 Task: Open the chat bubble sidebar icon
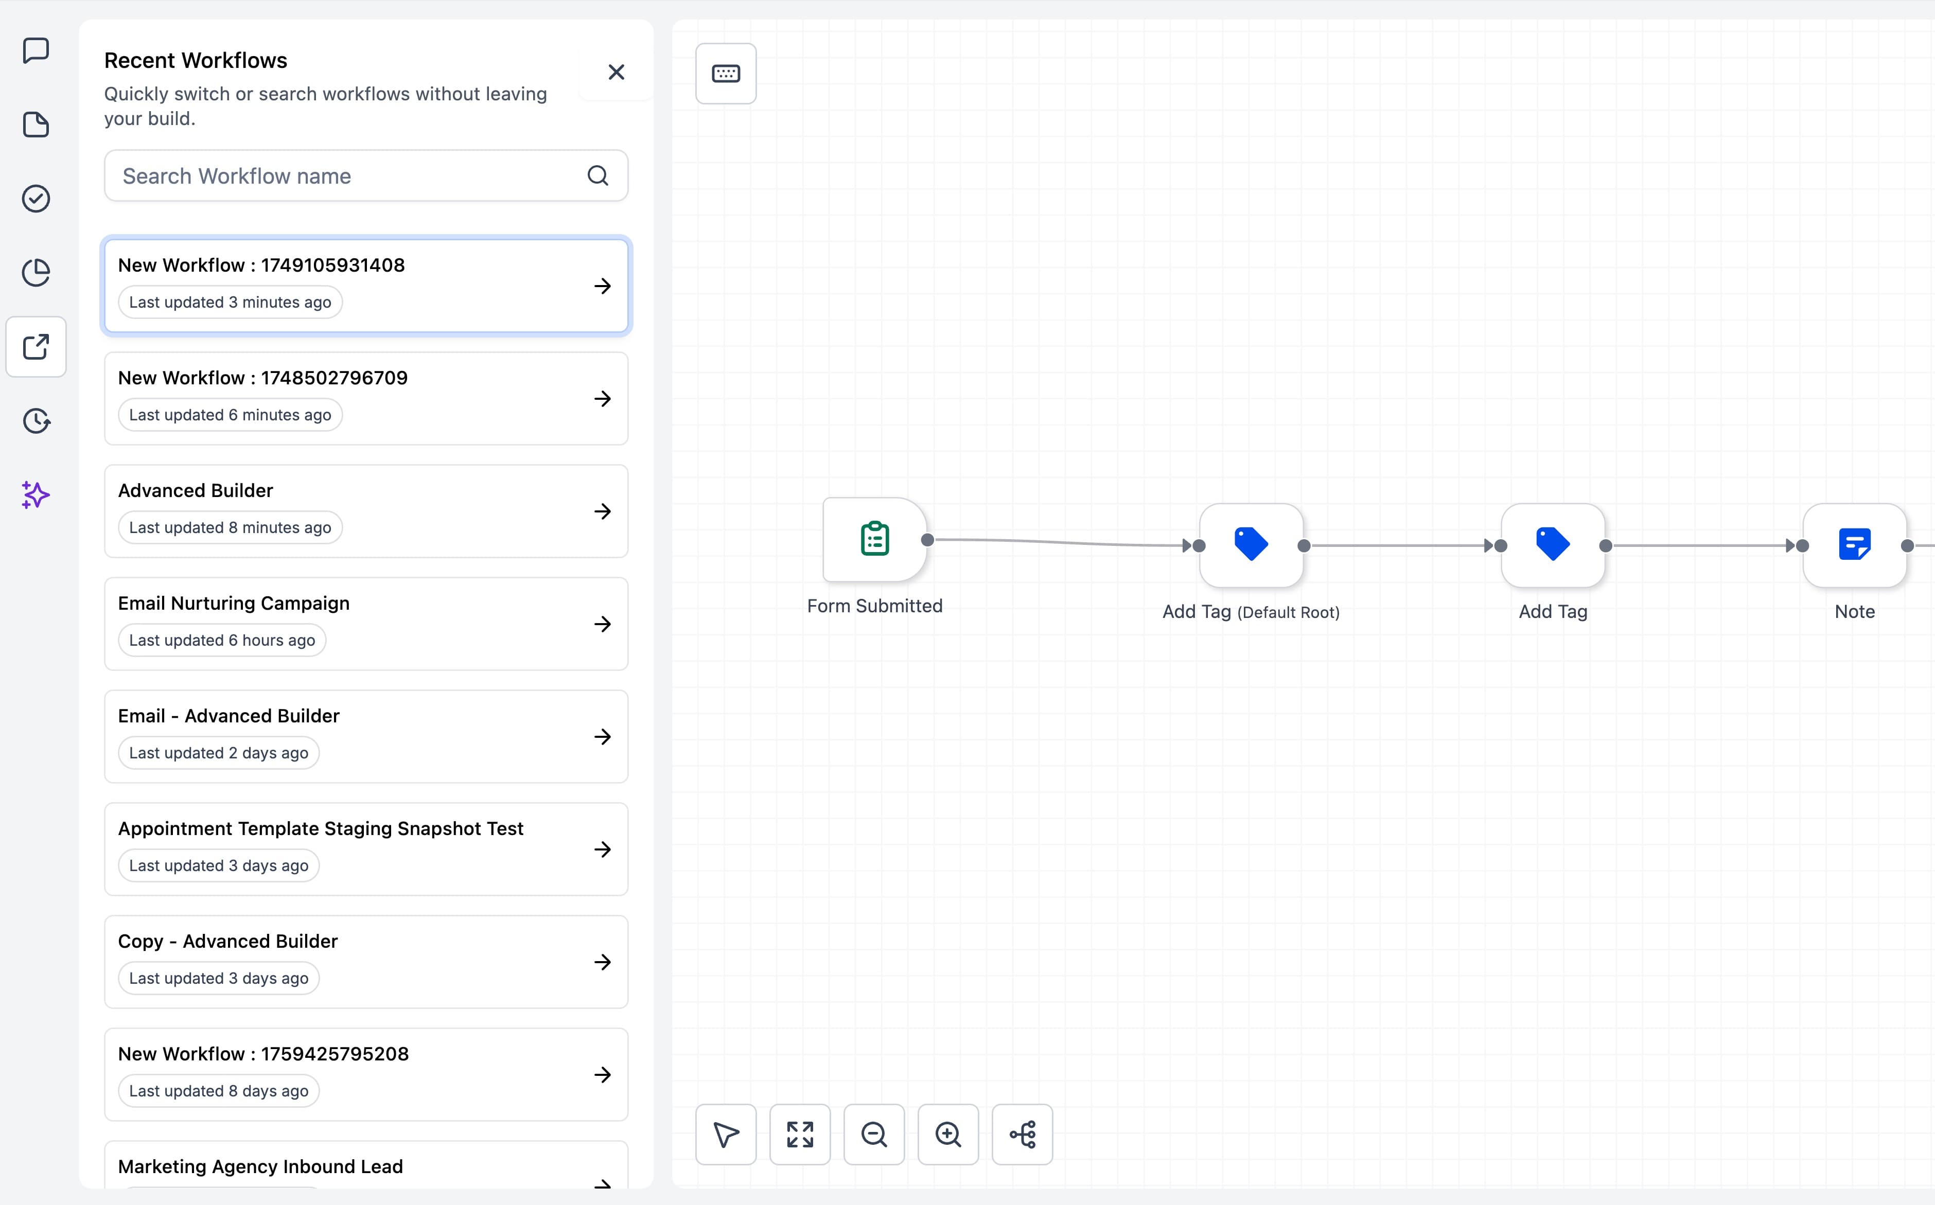[x=36, y=50]
